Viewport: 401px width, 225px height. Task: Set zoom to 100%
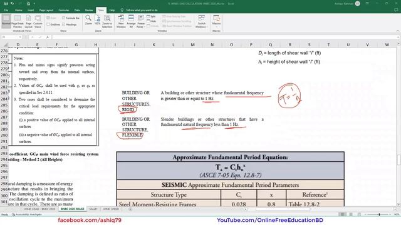coord(97,20)
